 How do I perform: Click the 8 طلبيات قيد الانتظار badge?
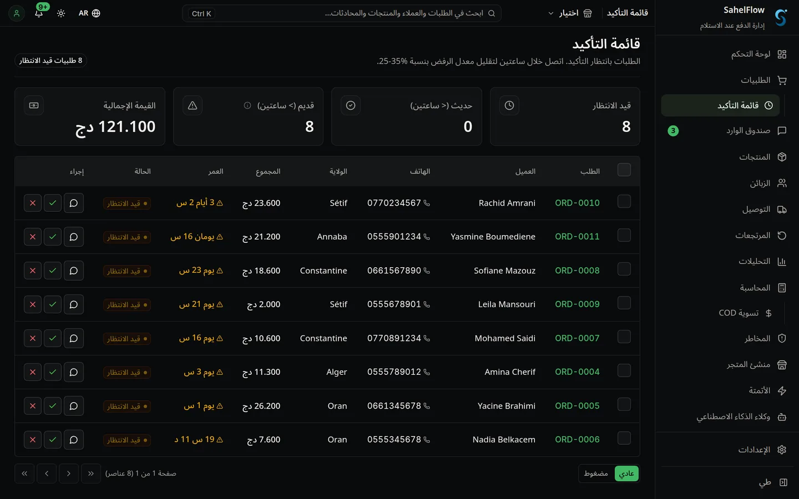click(x=51, y=60)
